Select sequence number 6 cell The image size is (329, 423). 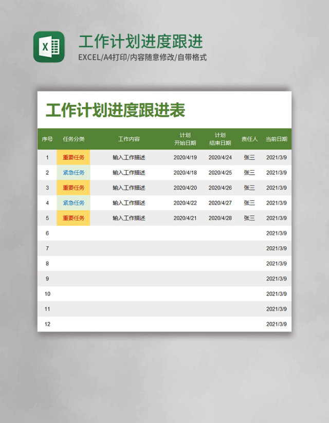click(x=47, y=233)
